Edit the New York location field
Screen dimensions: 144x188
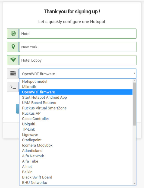click(x=78, y=47)
